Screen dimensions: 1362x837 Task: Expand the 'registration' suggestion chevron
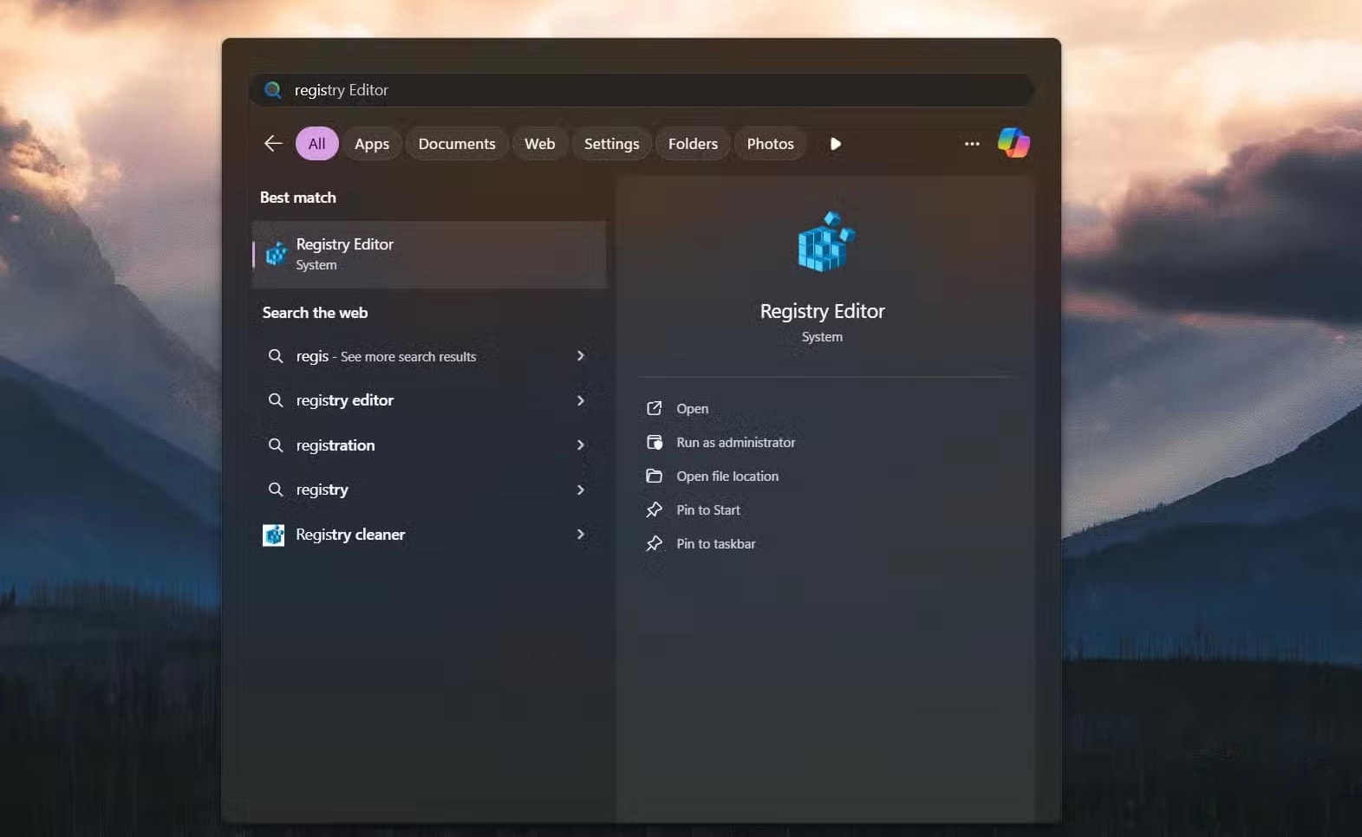point(581,445)
